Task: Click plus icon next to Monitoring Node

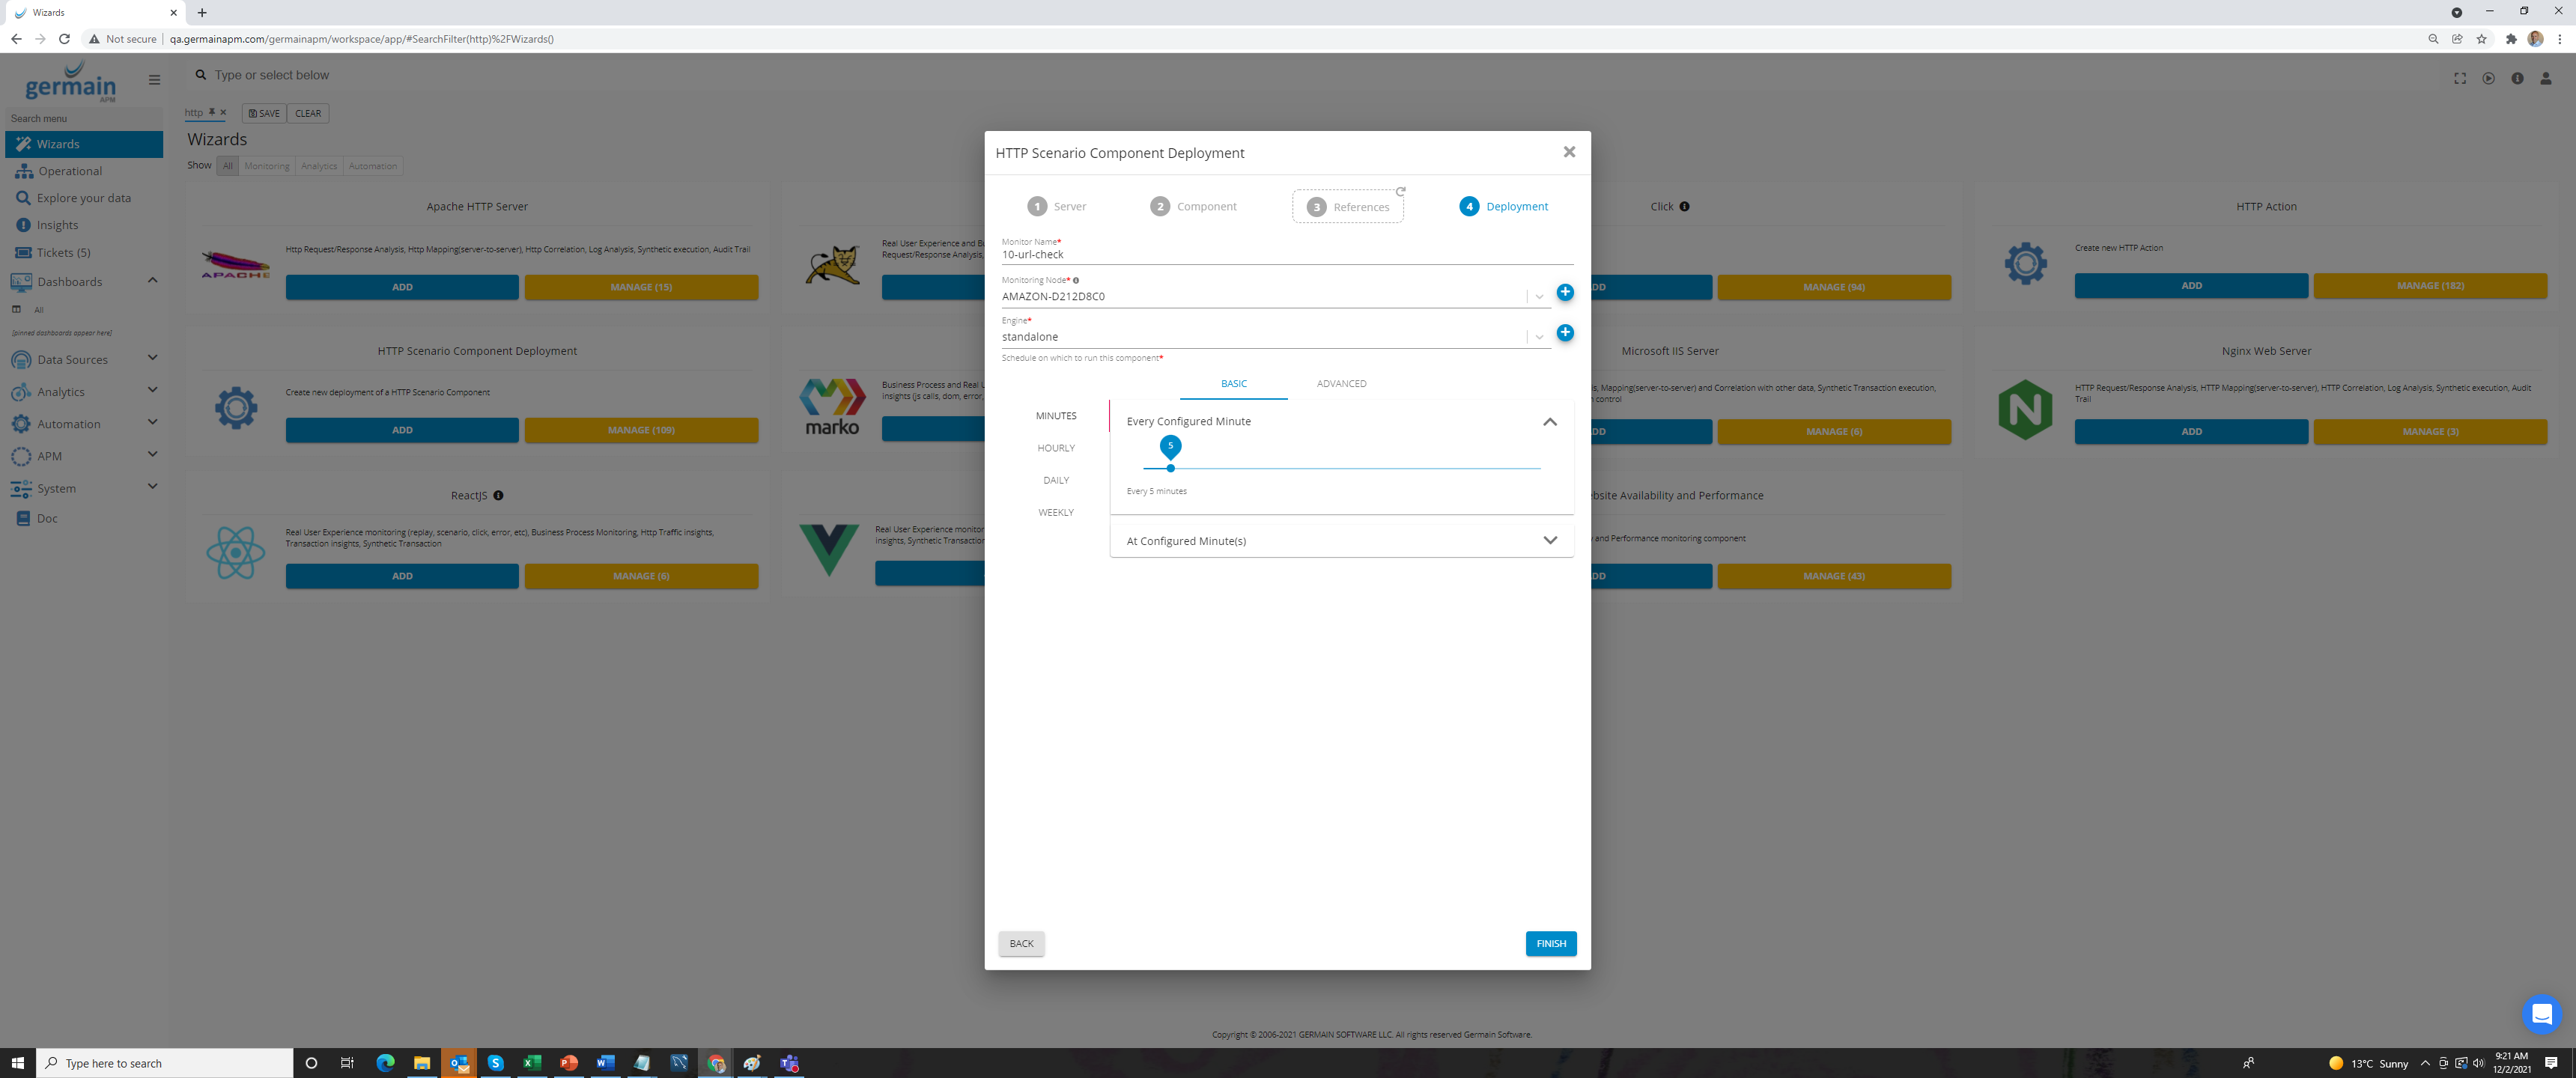Action: (1564, 292)
